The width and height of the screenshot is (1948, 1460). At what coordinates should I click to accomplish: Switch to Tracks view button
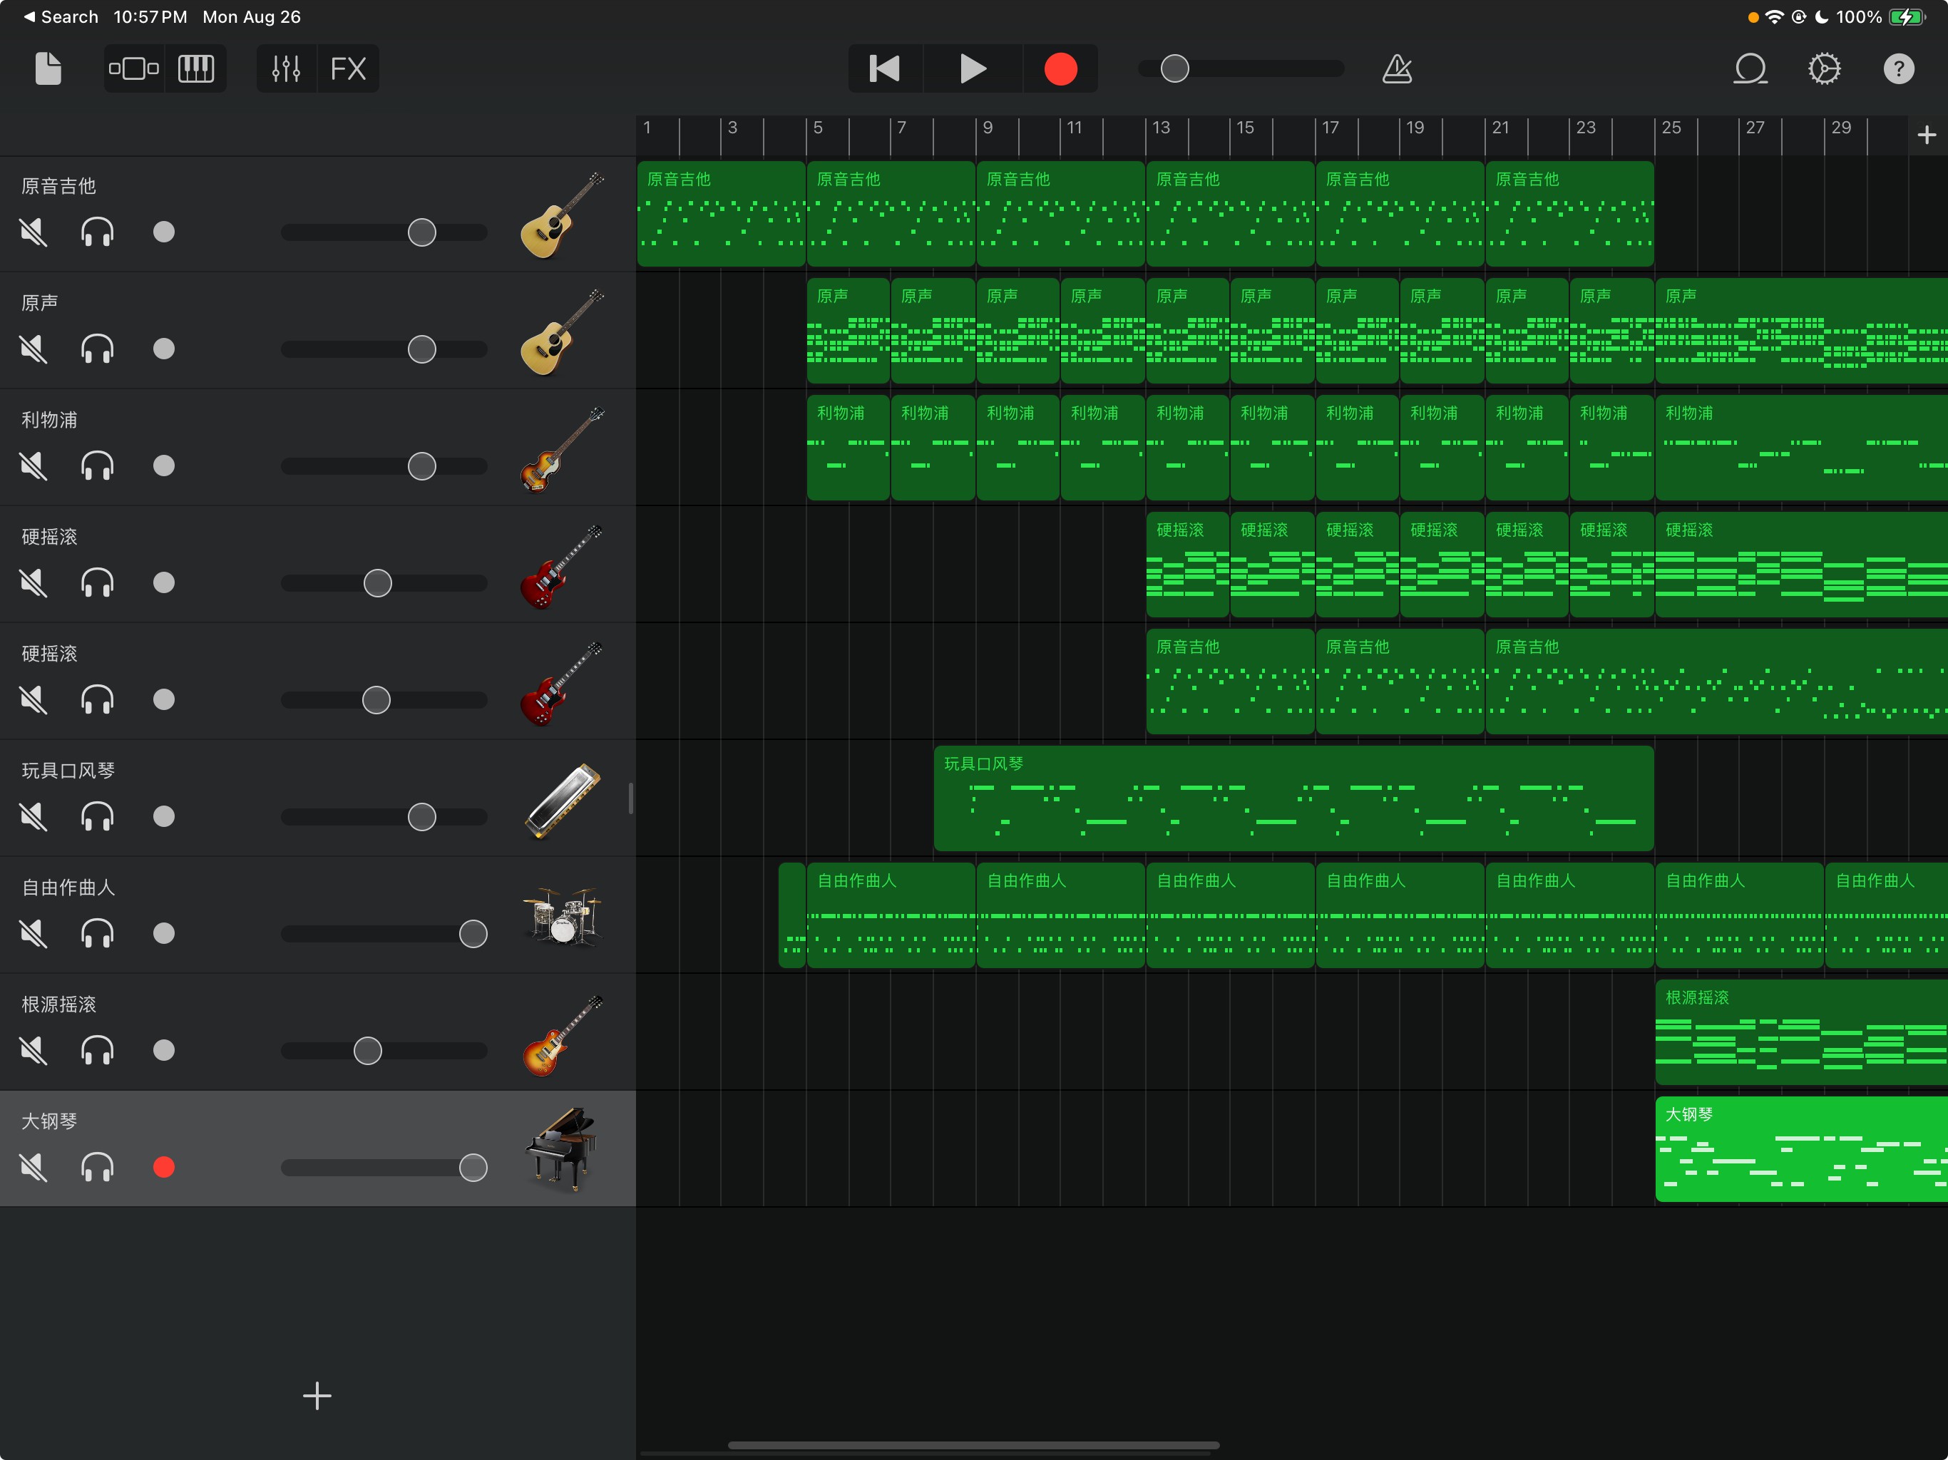point(134,68)
